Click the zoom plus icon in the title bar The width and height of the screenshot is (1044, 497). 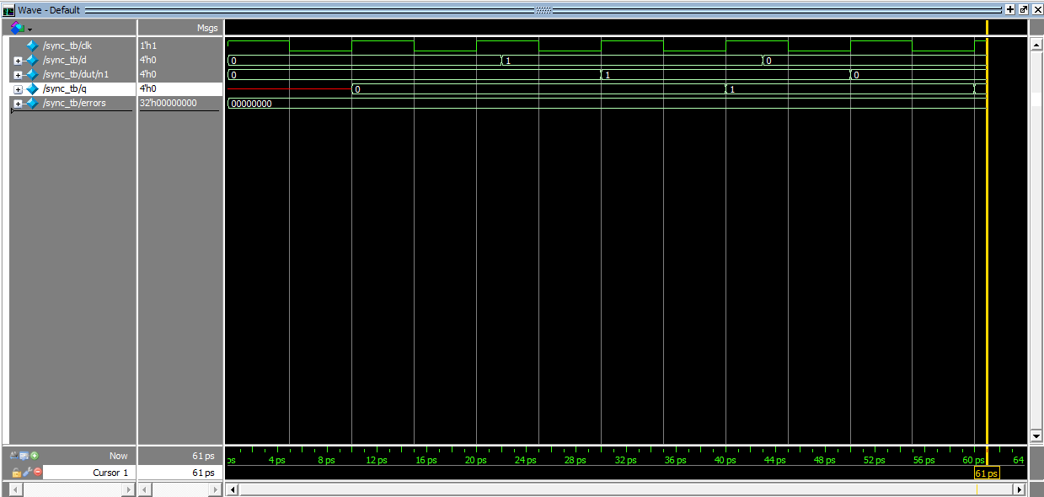[1010, 9]
